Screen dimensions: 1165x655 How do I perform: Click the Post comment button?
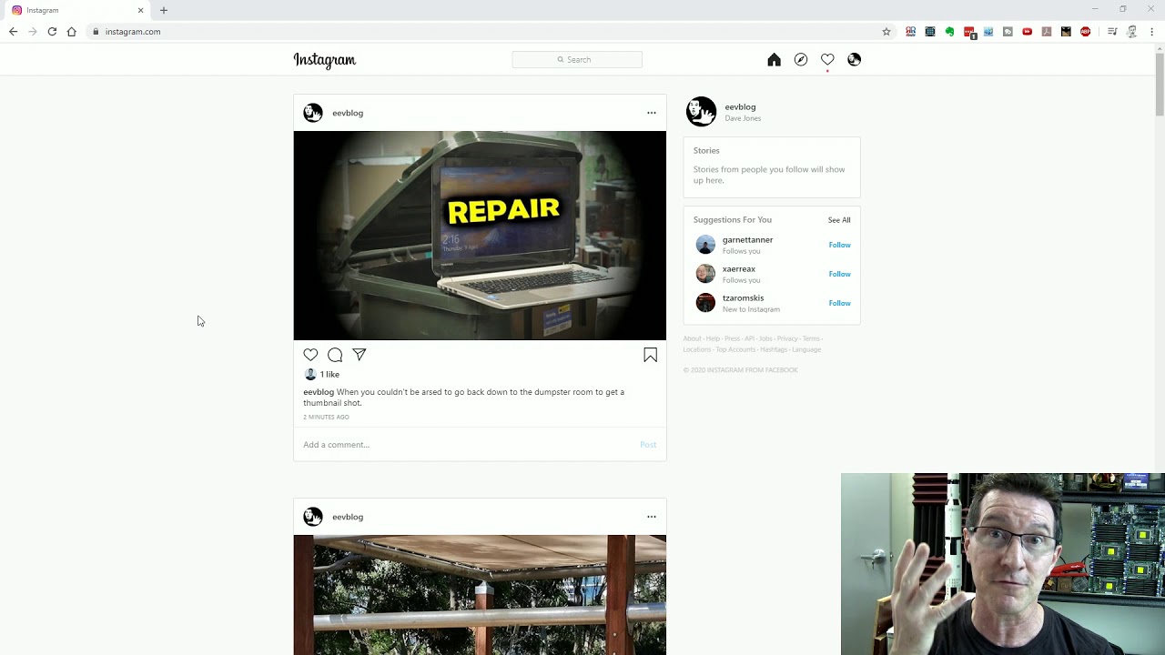click(648, 445)
